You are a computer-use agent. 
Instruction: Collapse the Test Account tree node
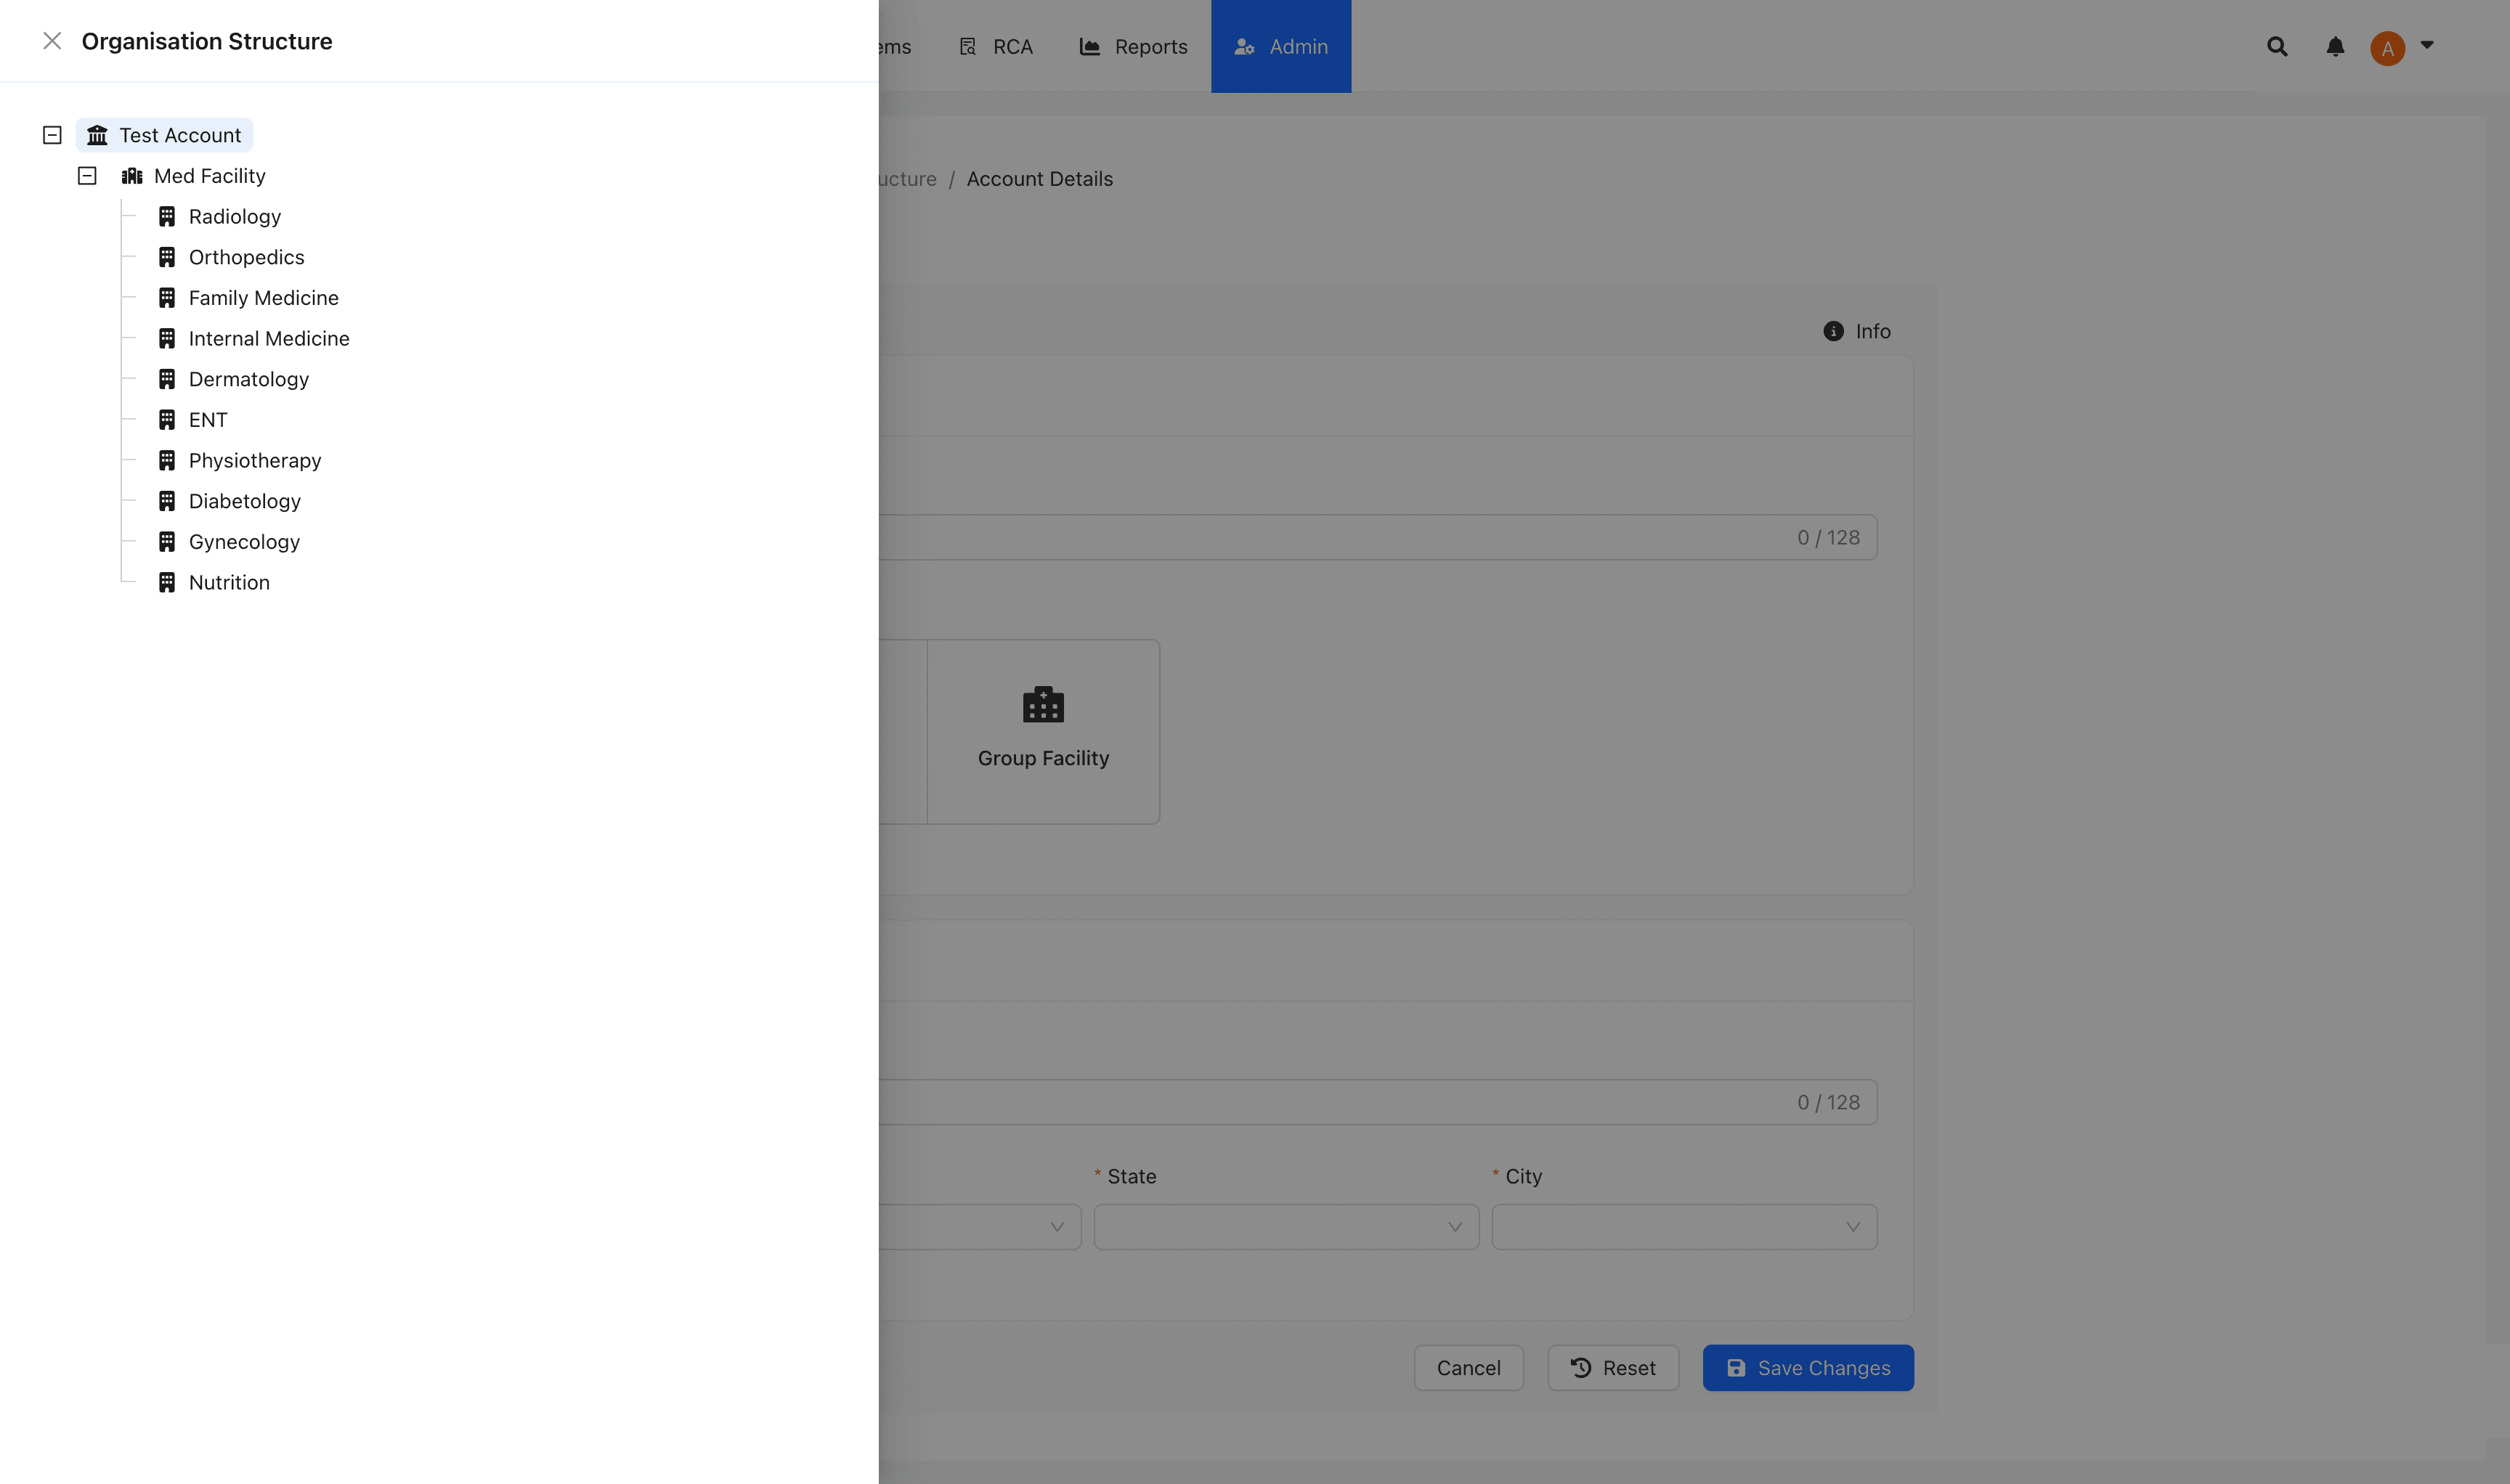[52, 135]
